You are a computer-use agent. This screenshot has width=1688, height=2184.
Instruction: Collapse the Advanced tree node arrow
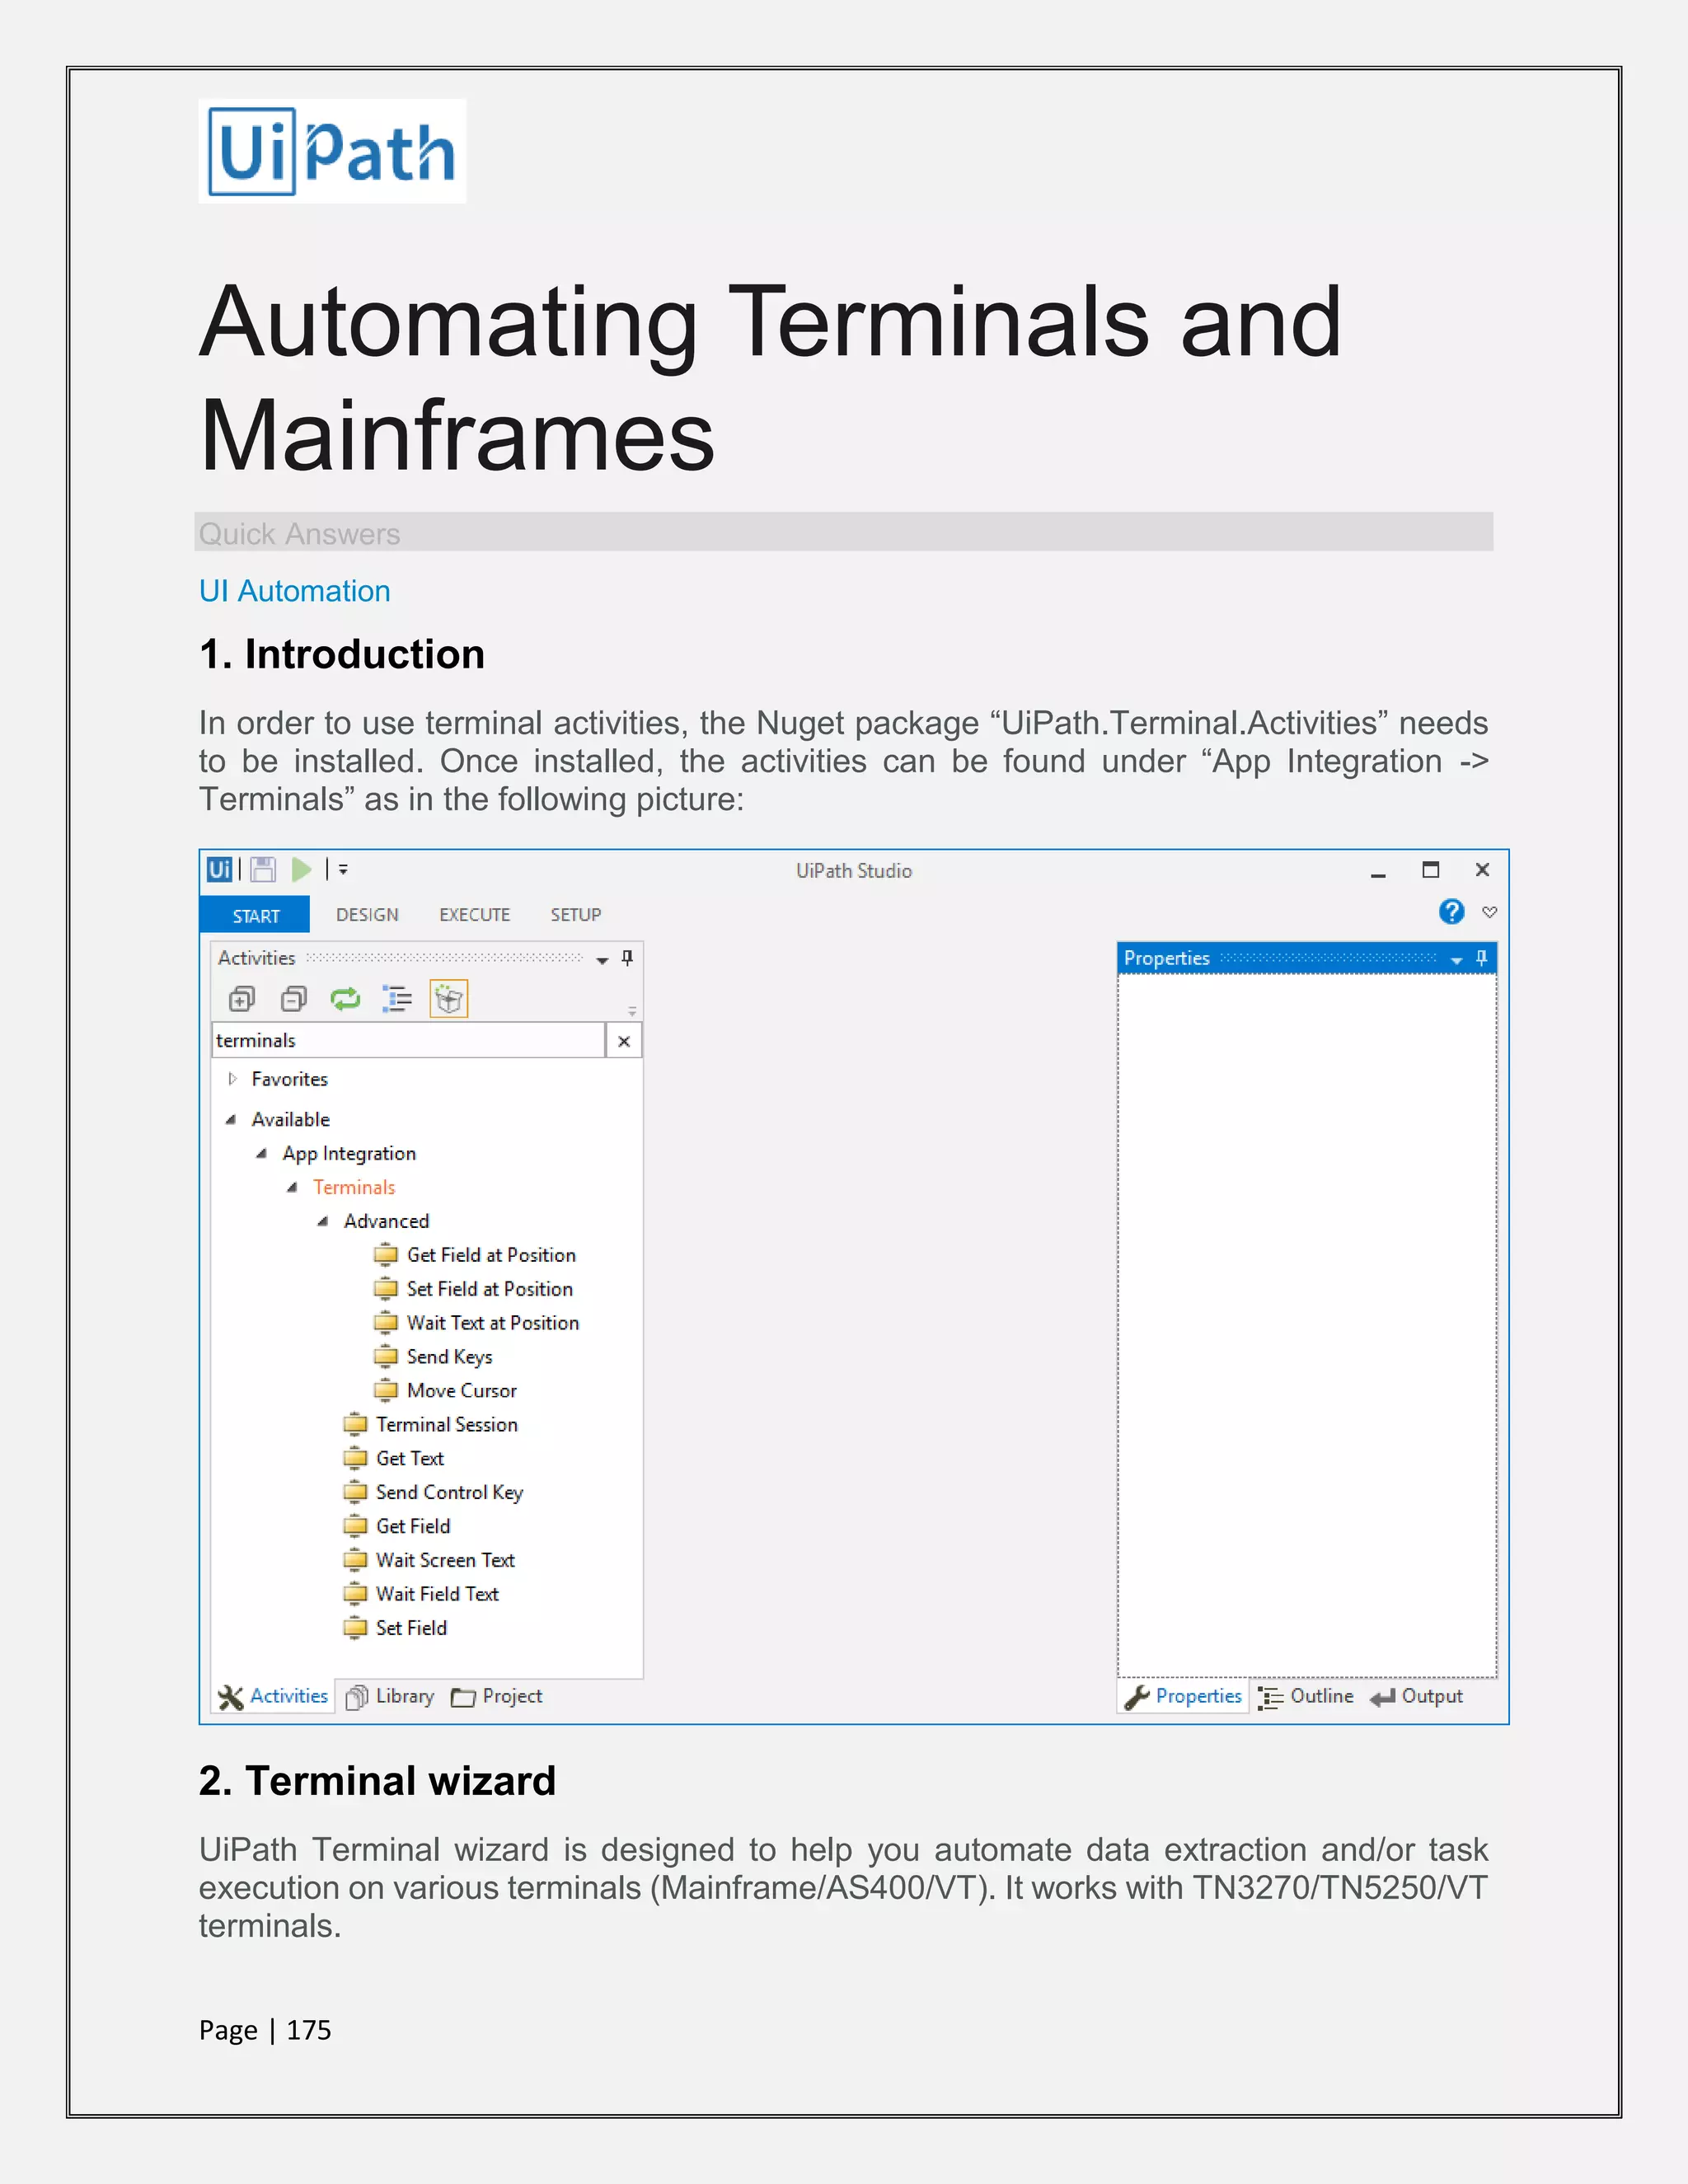323,1222
